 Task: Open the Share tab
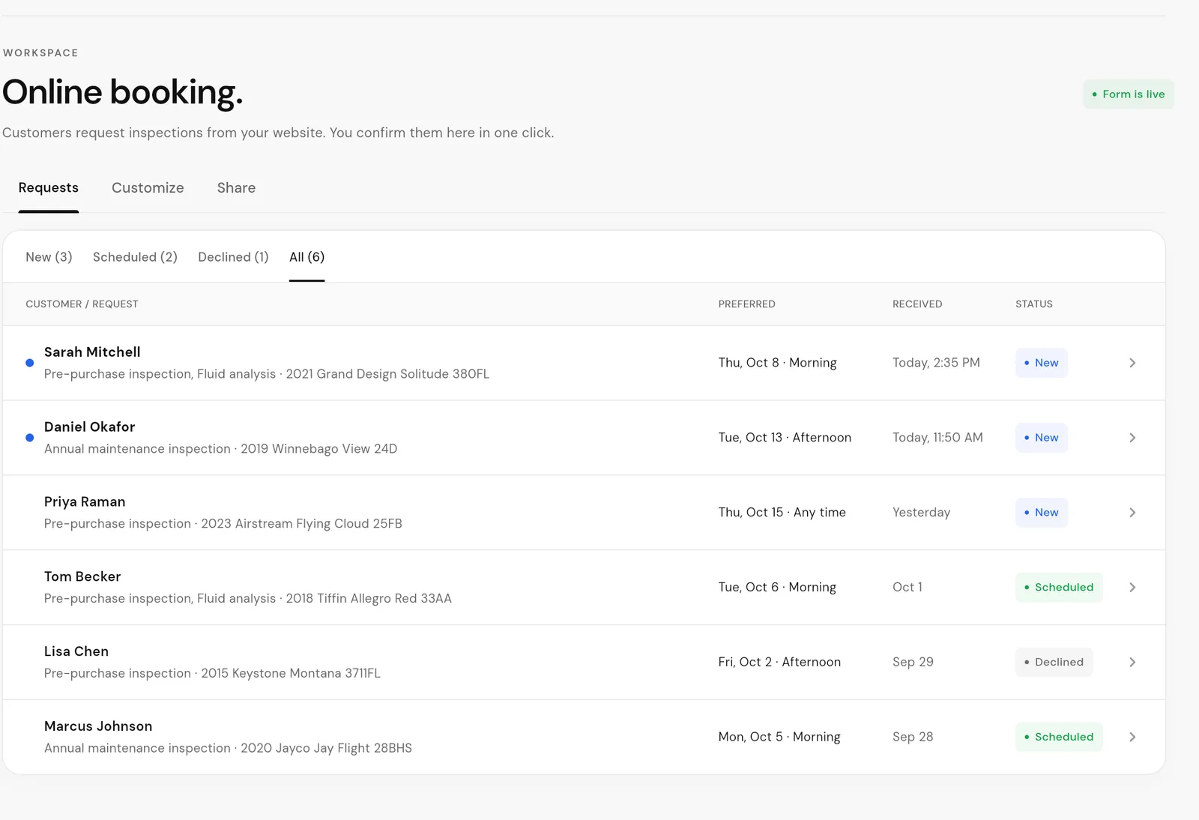click(236, 188)
